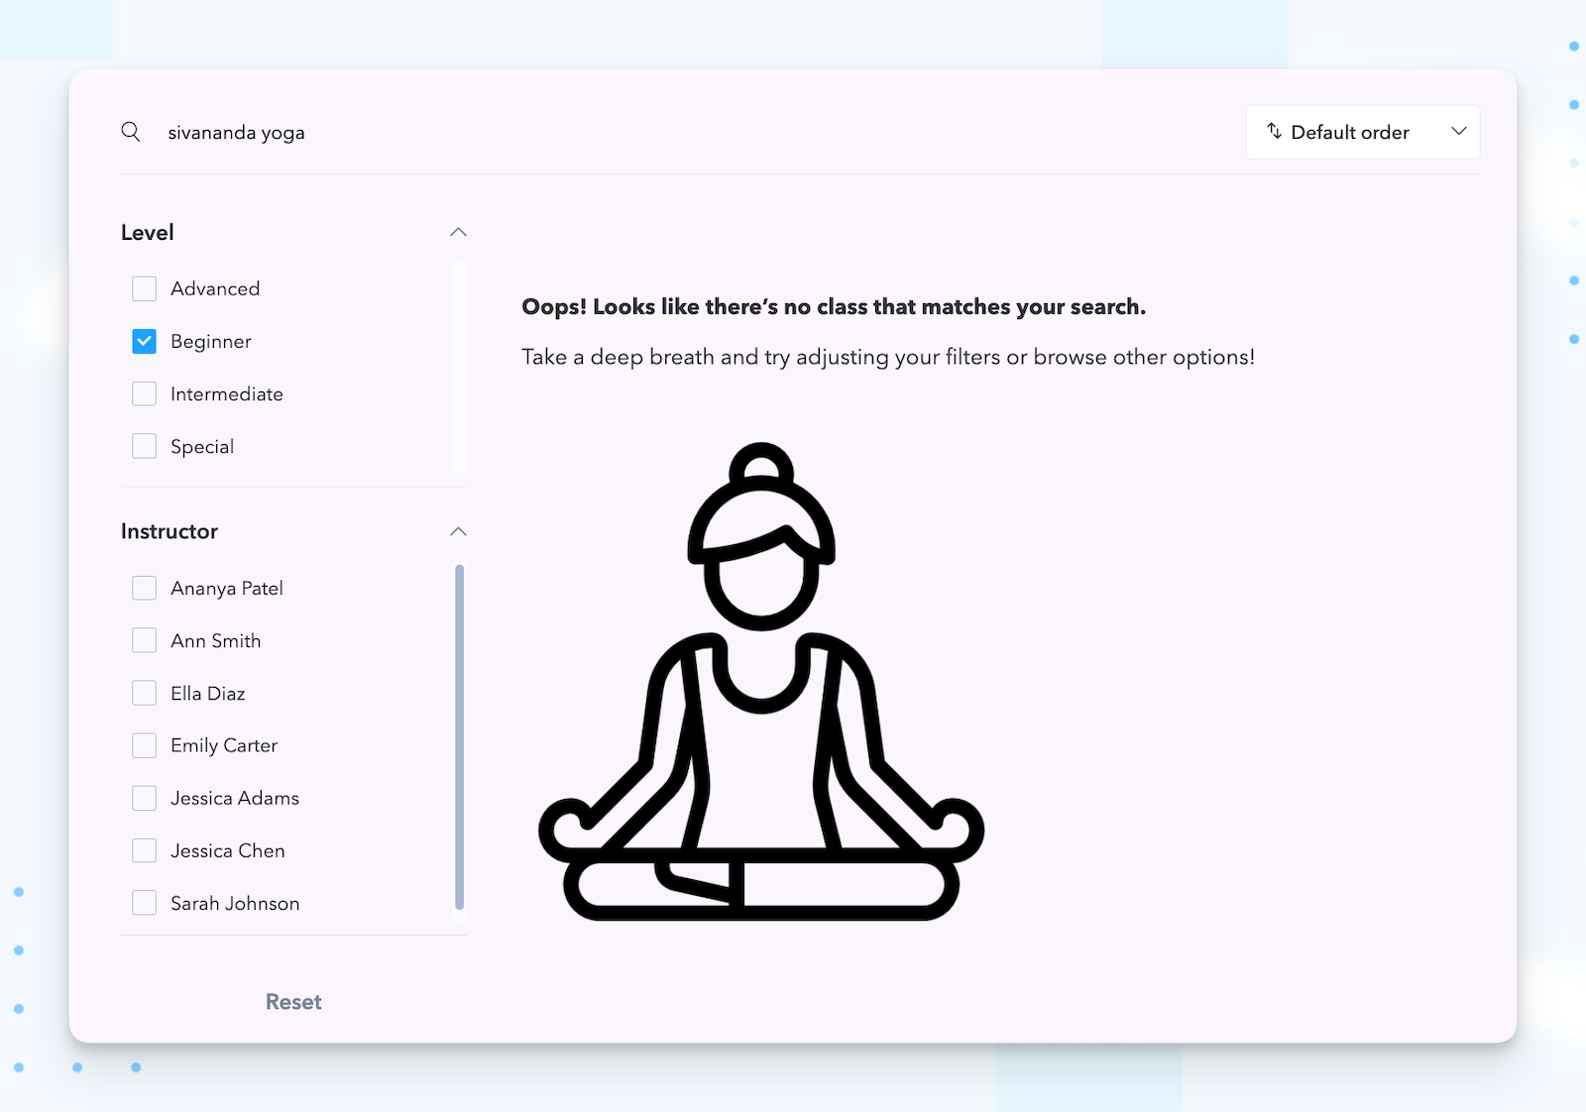
Task: Choose Jessica Adams as instructor filter
Action: click(145, 798)
